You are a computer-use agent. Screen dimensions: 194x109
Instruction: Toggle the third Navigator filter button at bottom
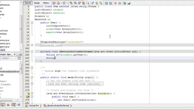14,105
